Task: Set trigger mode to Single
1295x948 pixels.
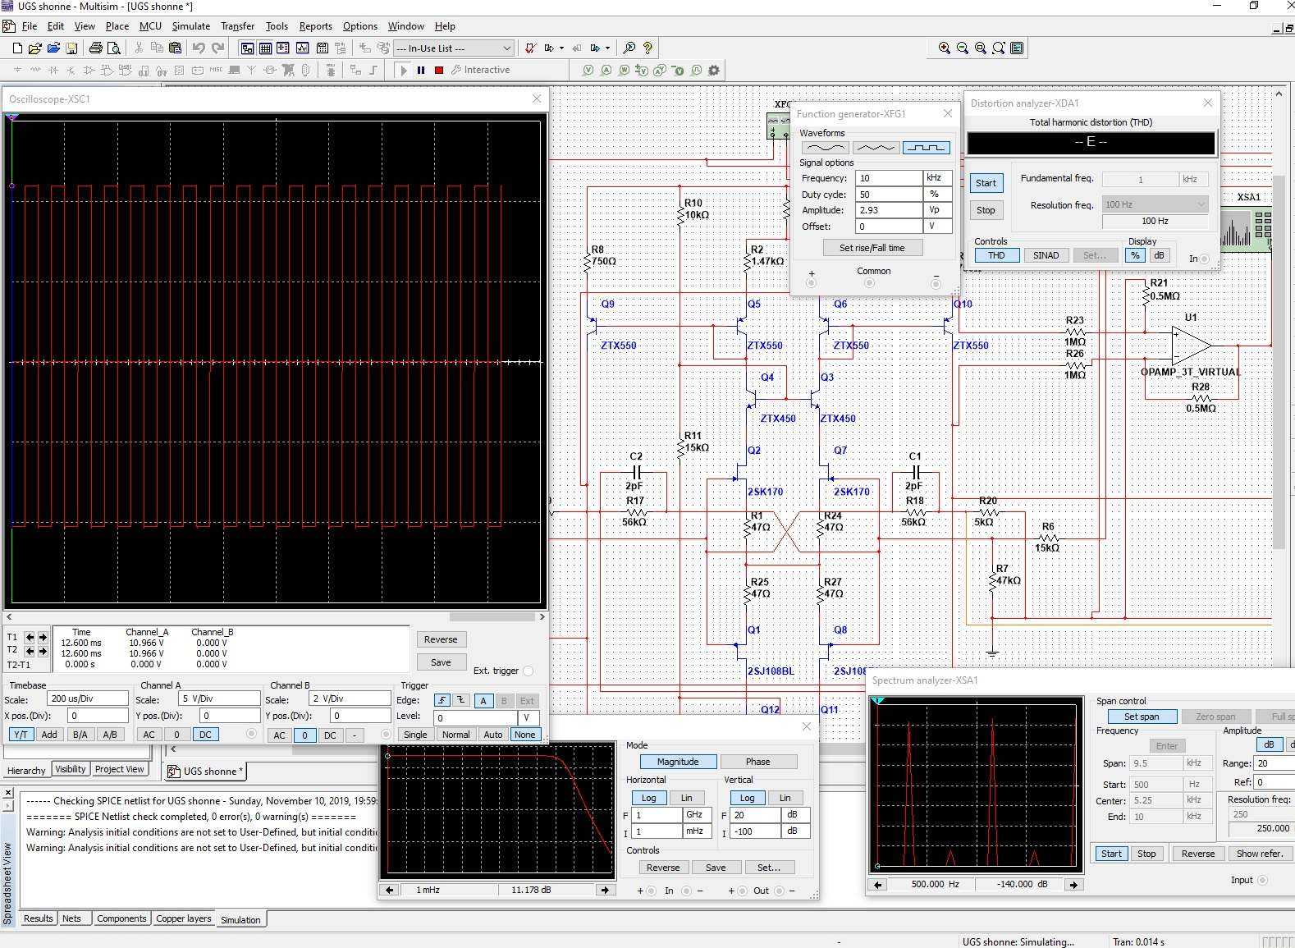Action: 415,735
